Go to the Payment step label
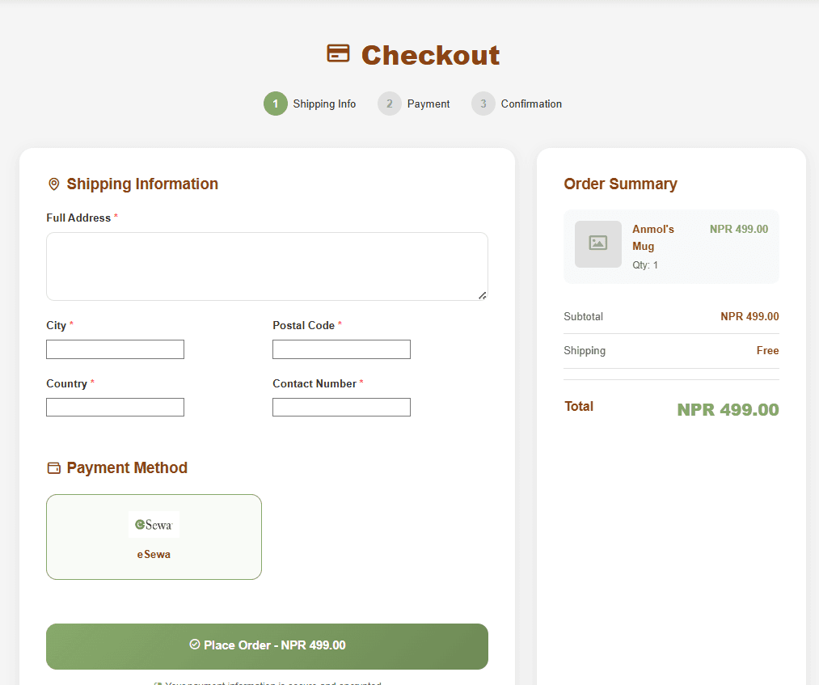 [428, 104]
